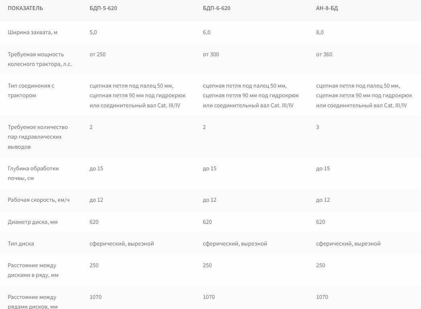Select the Рабочая скорость, км/ч row label
The image size is (421, 309).
click(x=39, y=200)
